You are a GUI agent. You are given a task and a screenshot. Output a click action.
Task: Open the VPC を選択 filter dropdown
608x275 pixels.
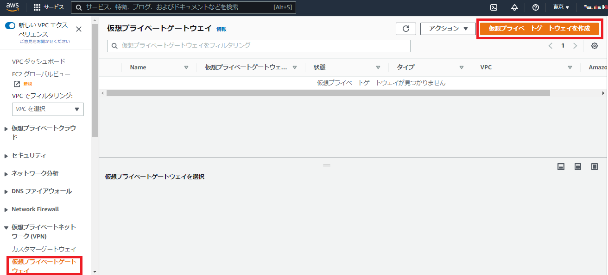[x=48, y=109]
